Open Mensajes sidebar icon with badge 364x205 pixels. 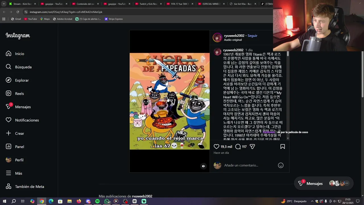(9, 106)
